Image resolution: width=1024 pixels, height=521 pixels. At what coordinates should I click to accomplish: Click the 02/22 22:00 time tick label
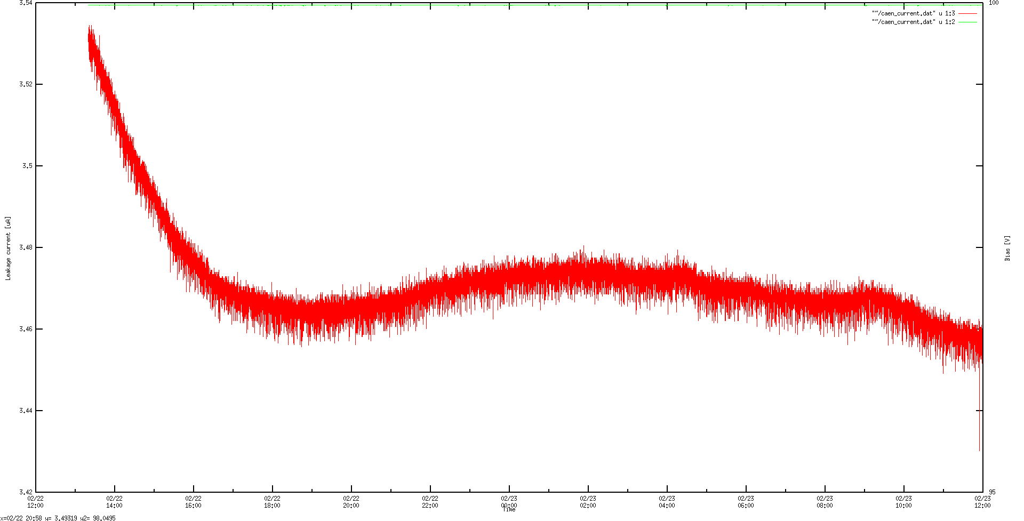(x=430, y=502)
